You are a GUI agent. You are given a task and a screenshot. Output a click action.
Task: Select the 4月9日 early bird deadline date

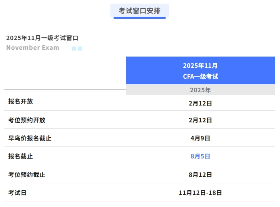point(200,138)
